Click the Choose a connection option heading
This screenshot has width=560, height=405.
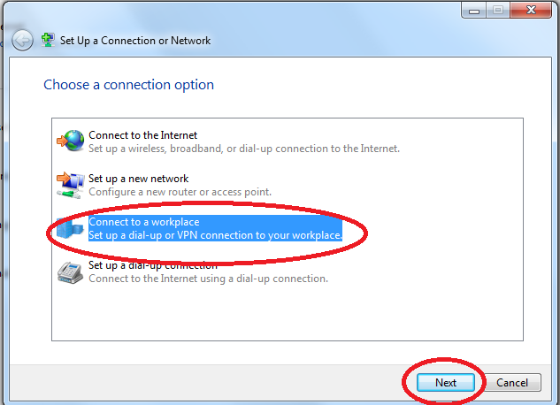click(128, 85)
